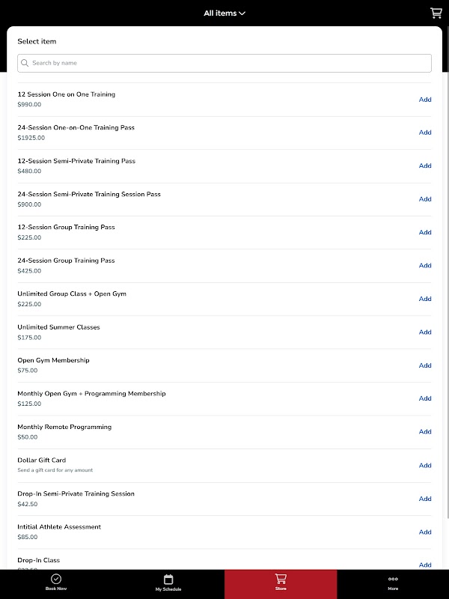
Task: Add Unlimited Summer Classes to cart
Action: [x=425, y=332]
